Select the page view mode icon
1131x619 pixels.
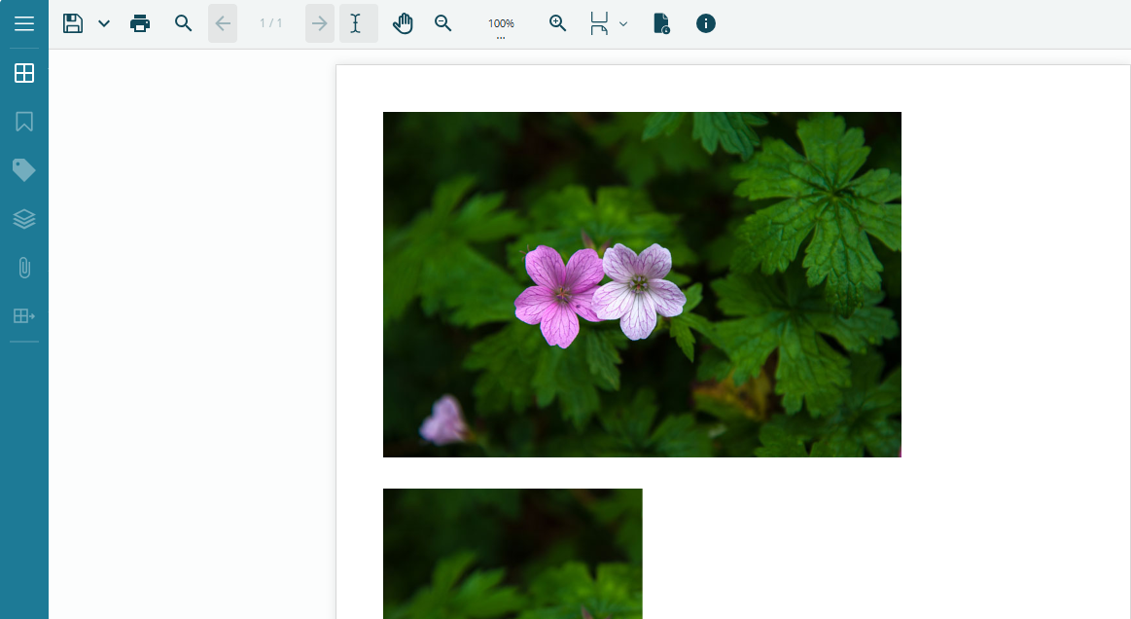(599, 23)
